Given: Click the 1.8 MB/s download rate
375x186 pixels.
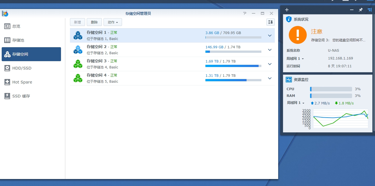Looking at the screenshot, I should click(346, 103).
